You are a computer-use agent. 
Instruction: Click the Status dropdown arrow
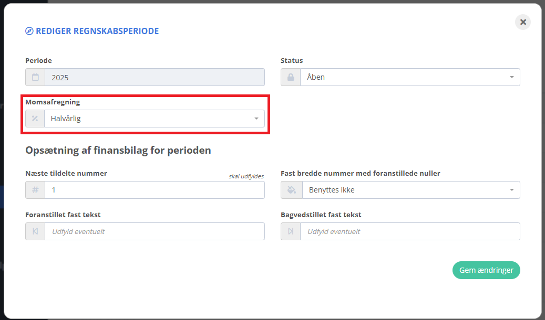tap(512, 77)
